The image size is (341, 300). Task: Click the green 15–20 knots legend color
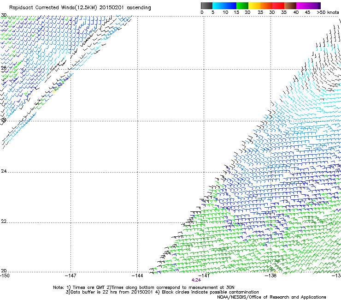pyautogui.click(x=242, y=6)
